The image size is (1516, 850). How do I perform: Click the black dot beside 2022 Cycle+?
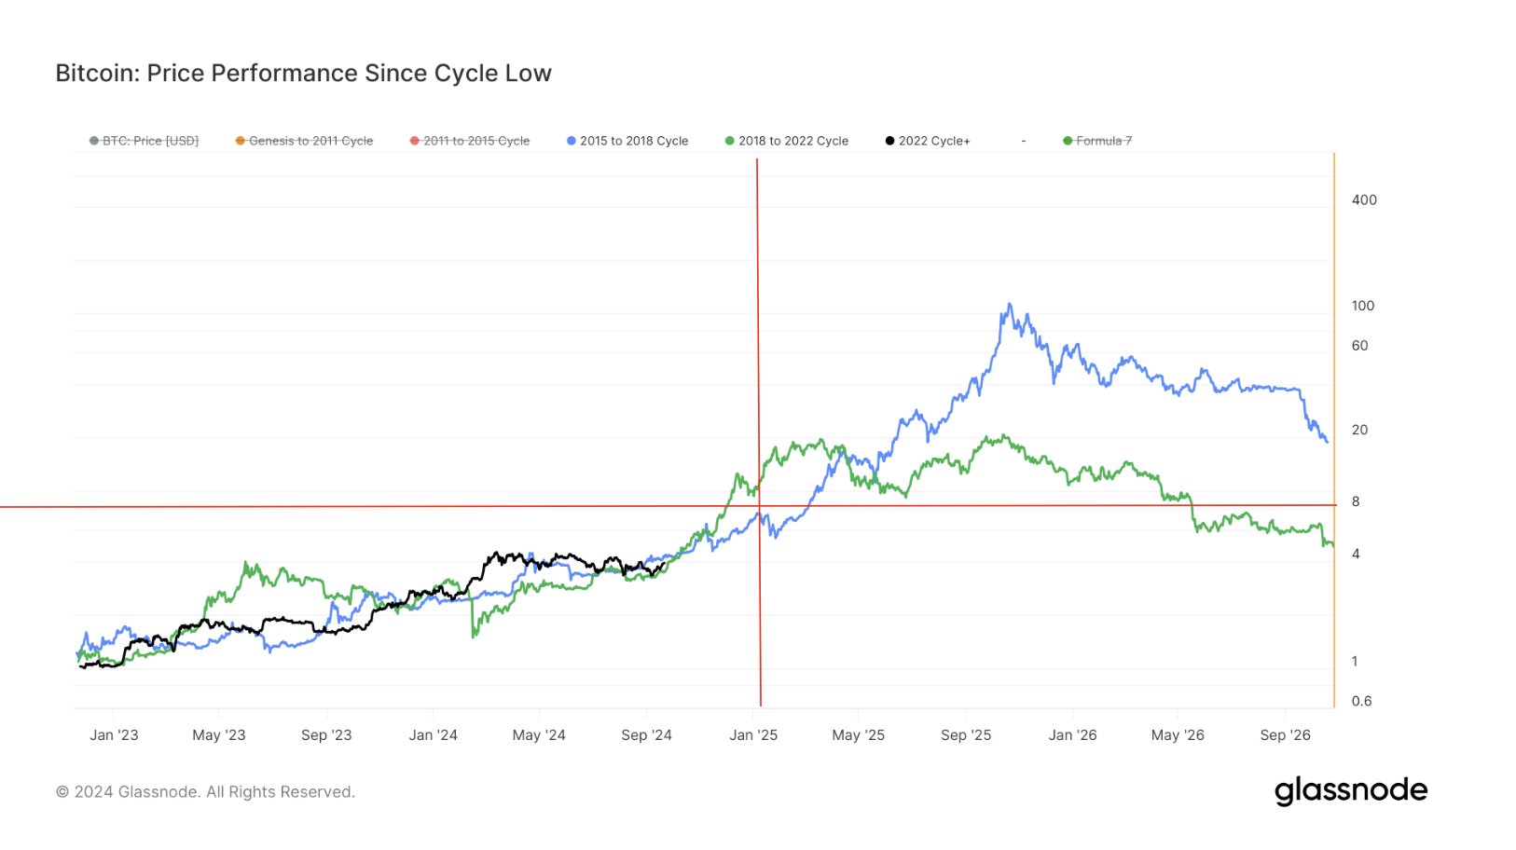point(889,141)
